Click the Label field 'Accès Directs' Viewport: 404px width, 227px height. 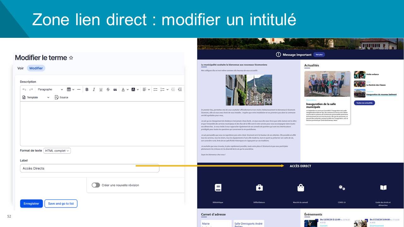coord(89,168)
